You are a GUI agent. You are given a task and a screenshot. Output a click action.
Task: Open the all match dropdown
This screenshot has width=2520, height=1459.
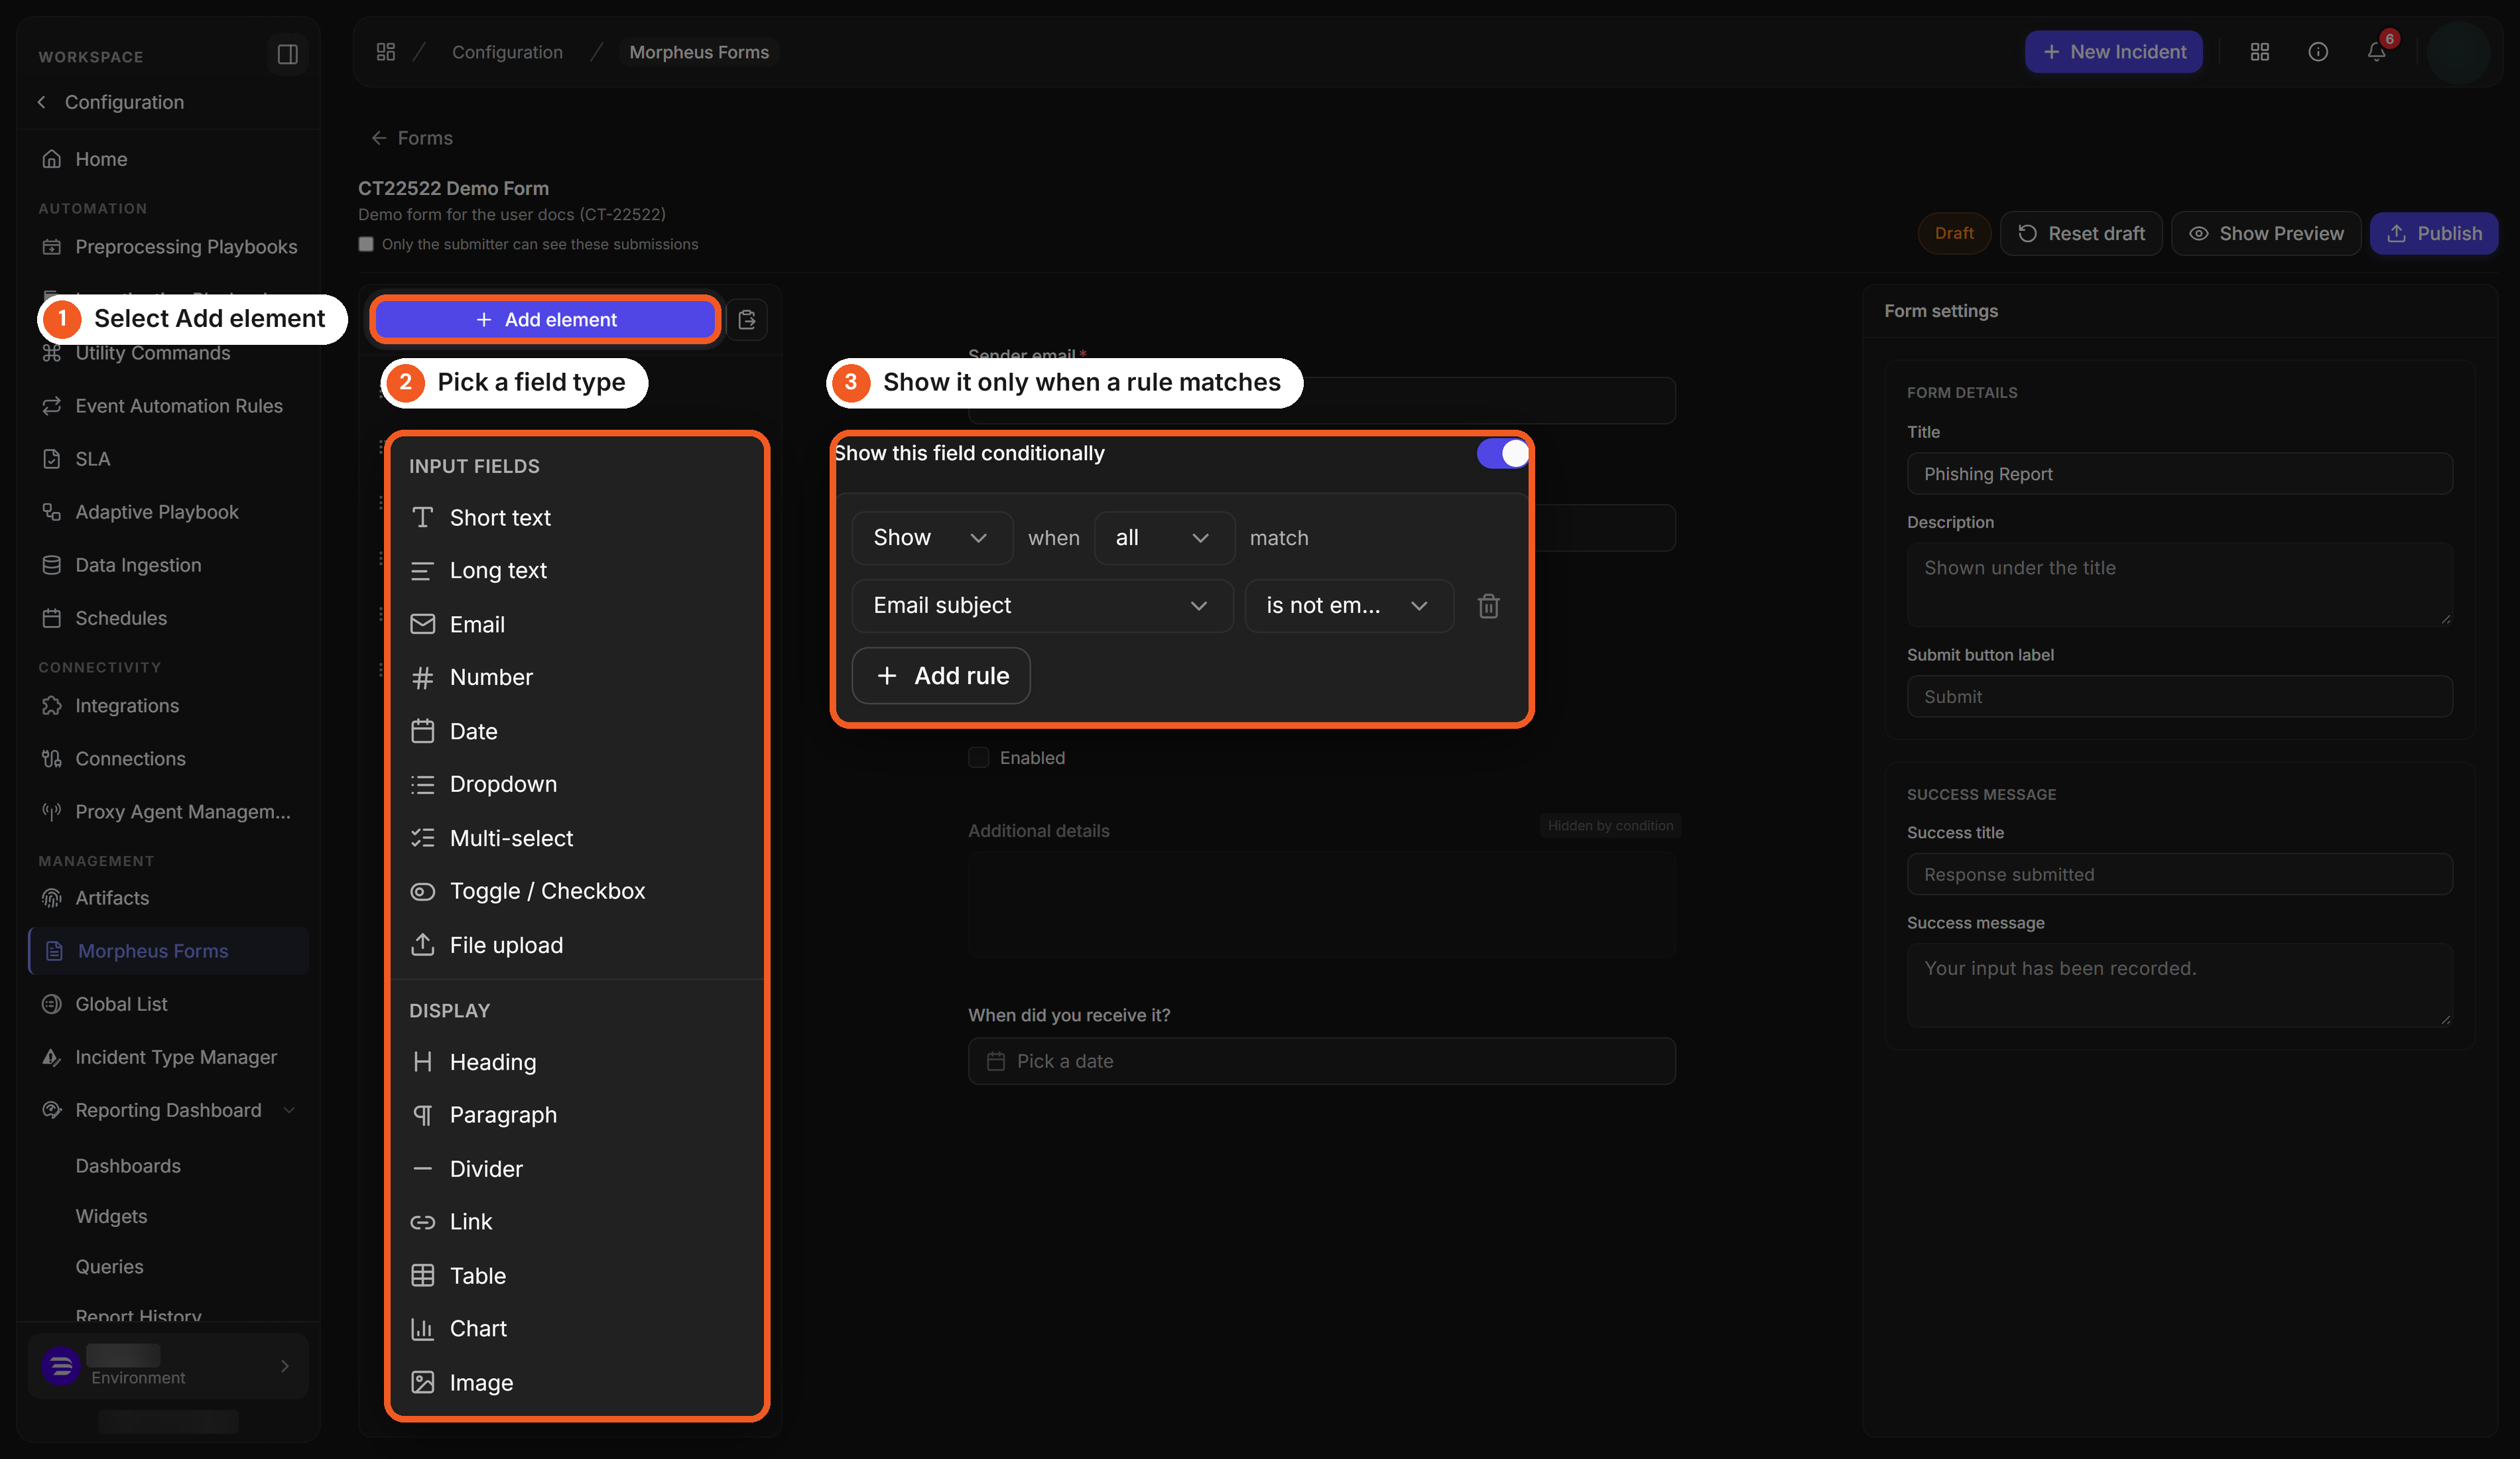[x=1164, y=538]
